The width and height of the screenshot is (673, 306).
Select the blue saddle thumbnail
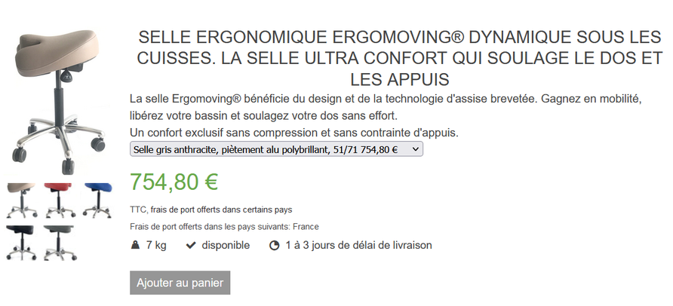tap(97, 200)
